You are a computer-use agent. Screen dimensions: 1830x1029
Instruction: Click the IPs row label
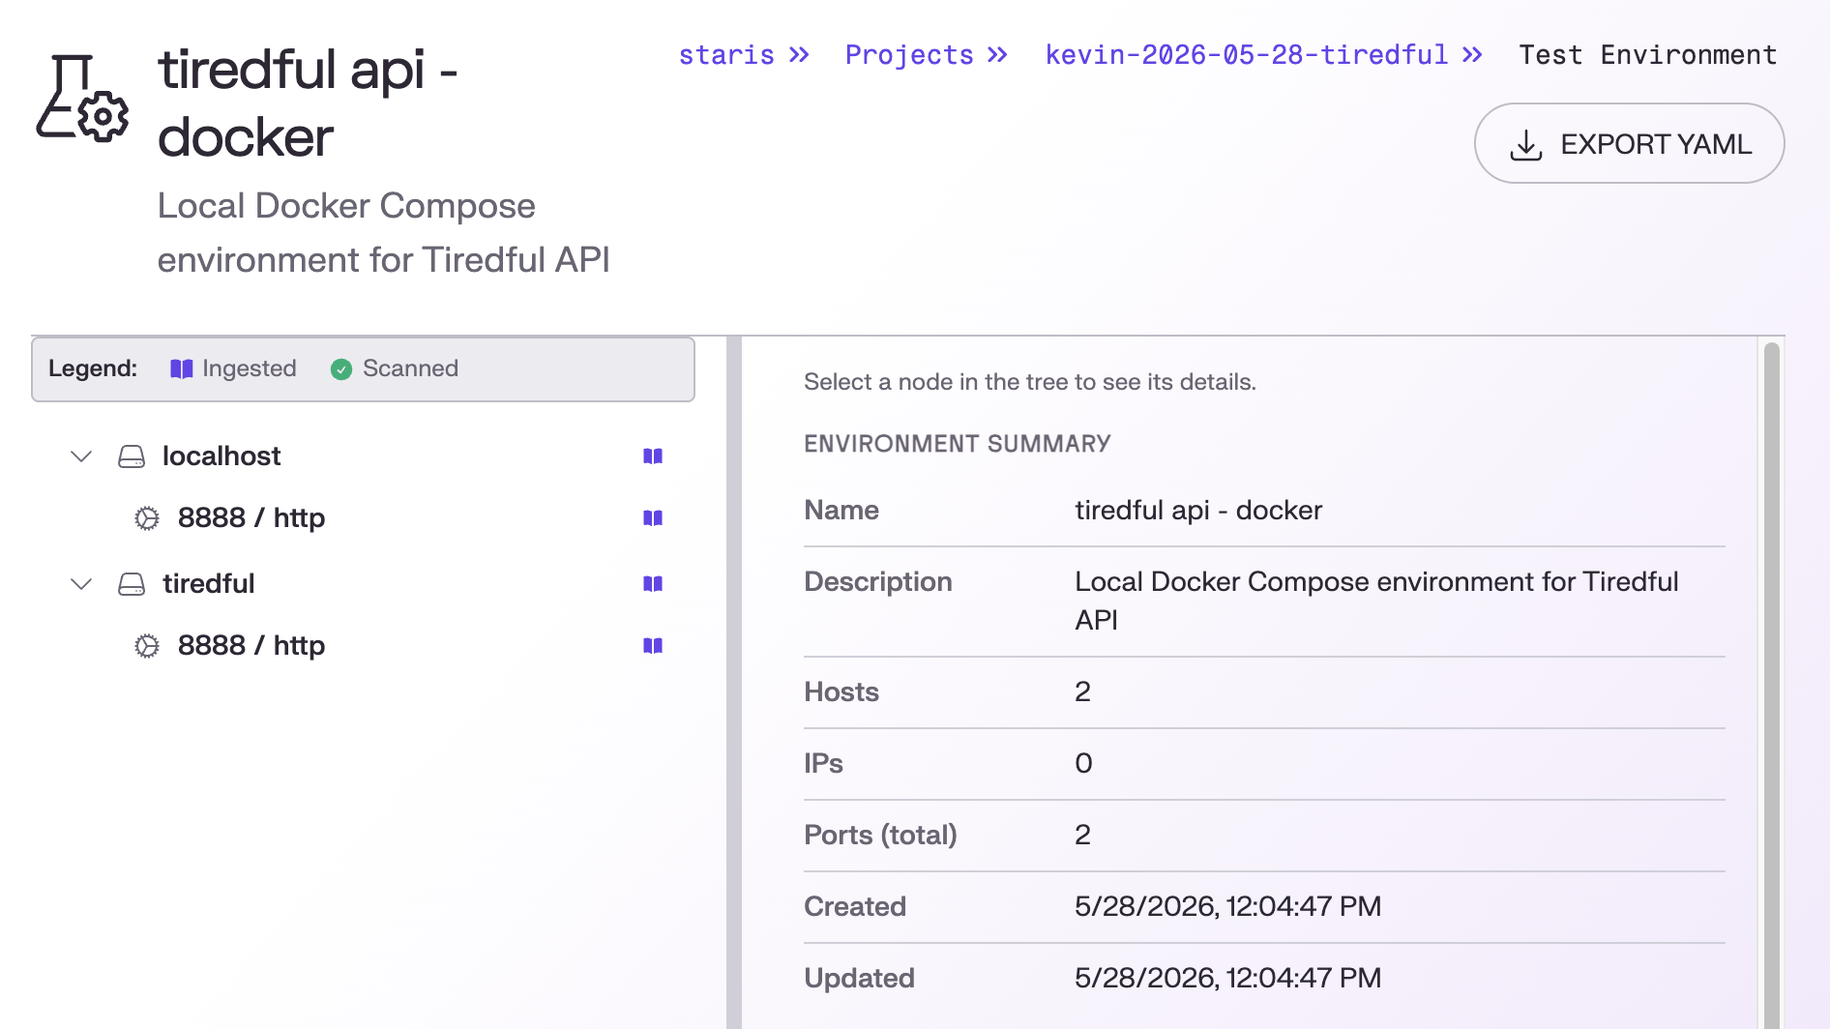click(x=823, y=764)
